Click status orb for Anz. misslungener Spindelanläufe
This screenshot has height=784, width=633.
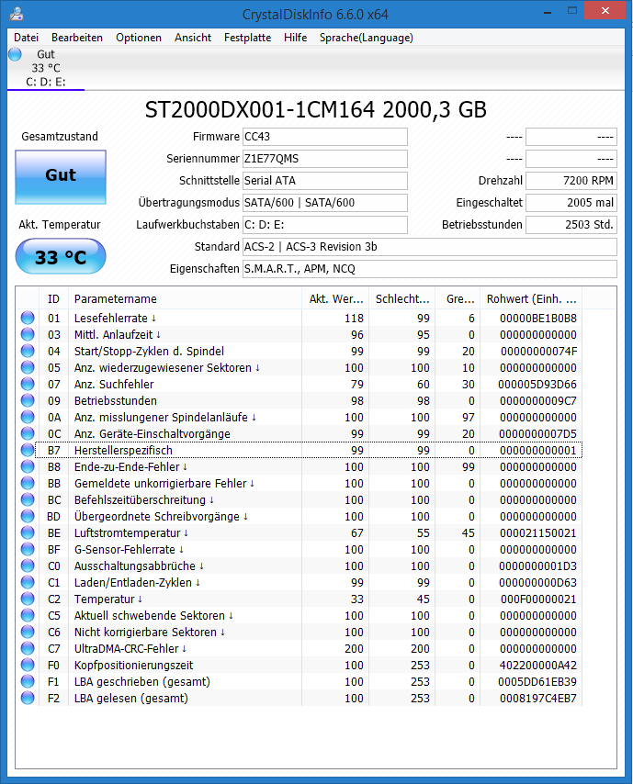[x=28, y=417]
